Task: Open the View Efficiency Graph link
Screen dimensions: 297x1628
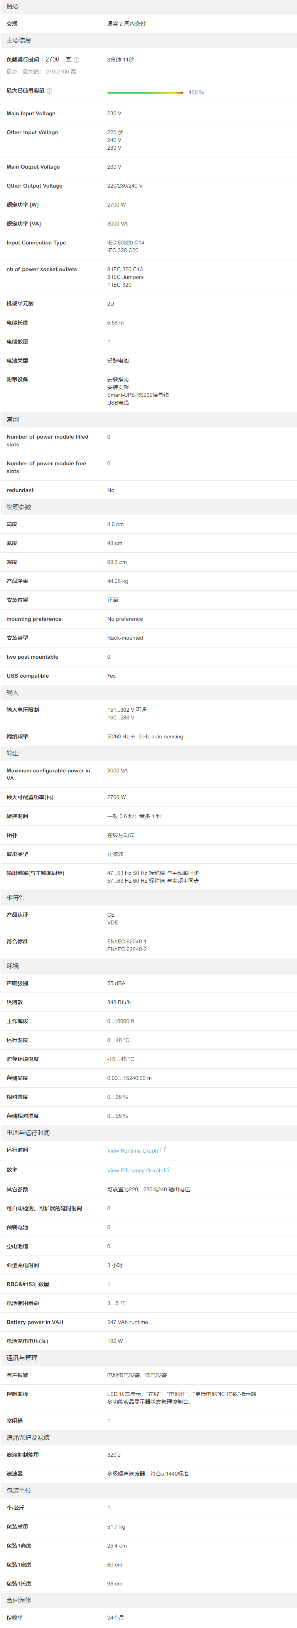Action: tap(134, 1170)
